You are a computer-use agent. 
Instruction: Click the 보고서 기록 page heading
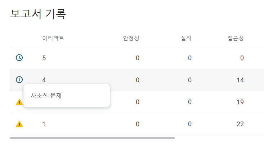point(38,14)
